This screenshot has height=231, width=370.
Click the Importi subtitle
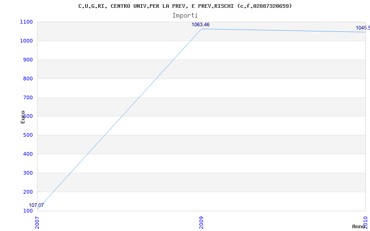185,16
